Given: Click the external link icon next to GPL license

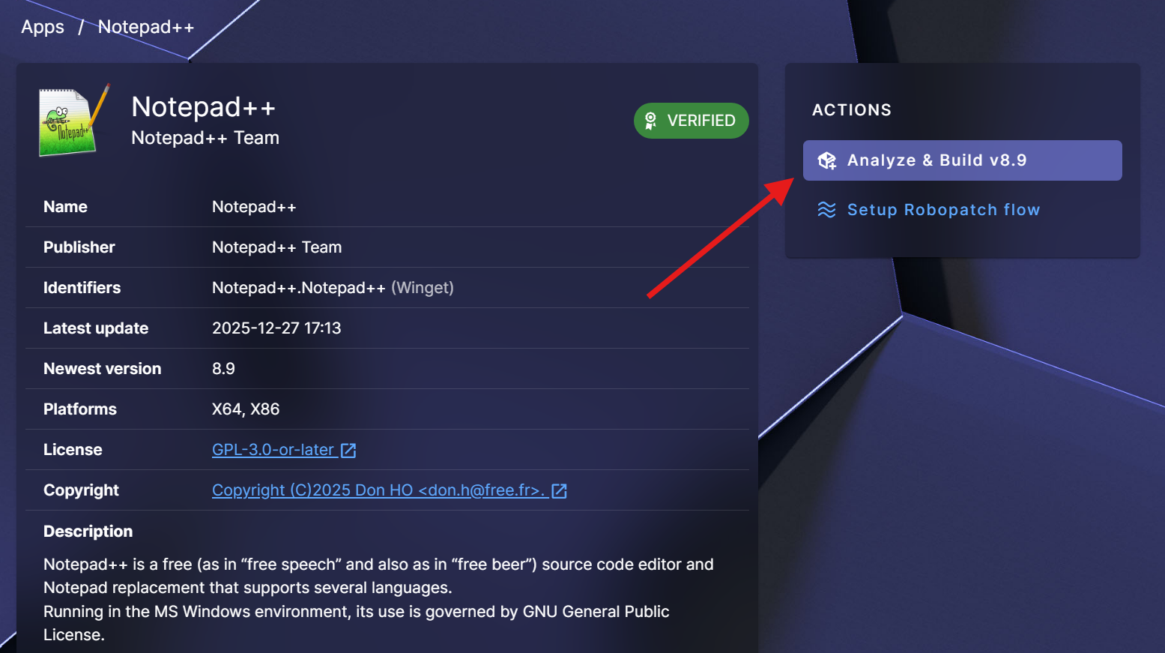Looking at the screenshot, I should [x=348, y=451].
